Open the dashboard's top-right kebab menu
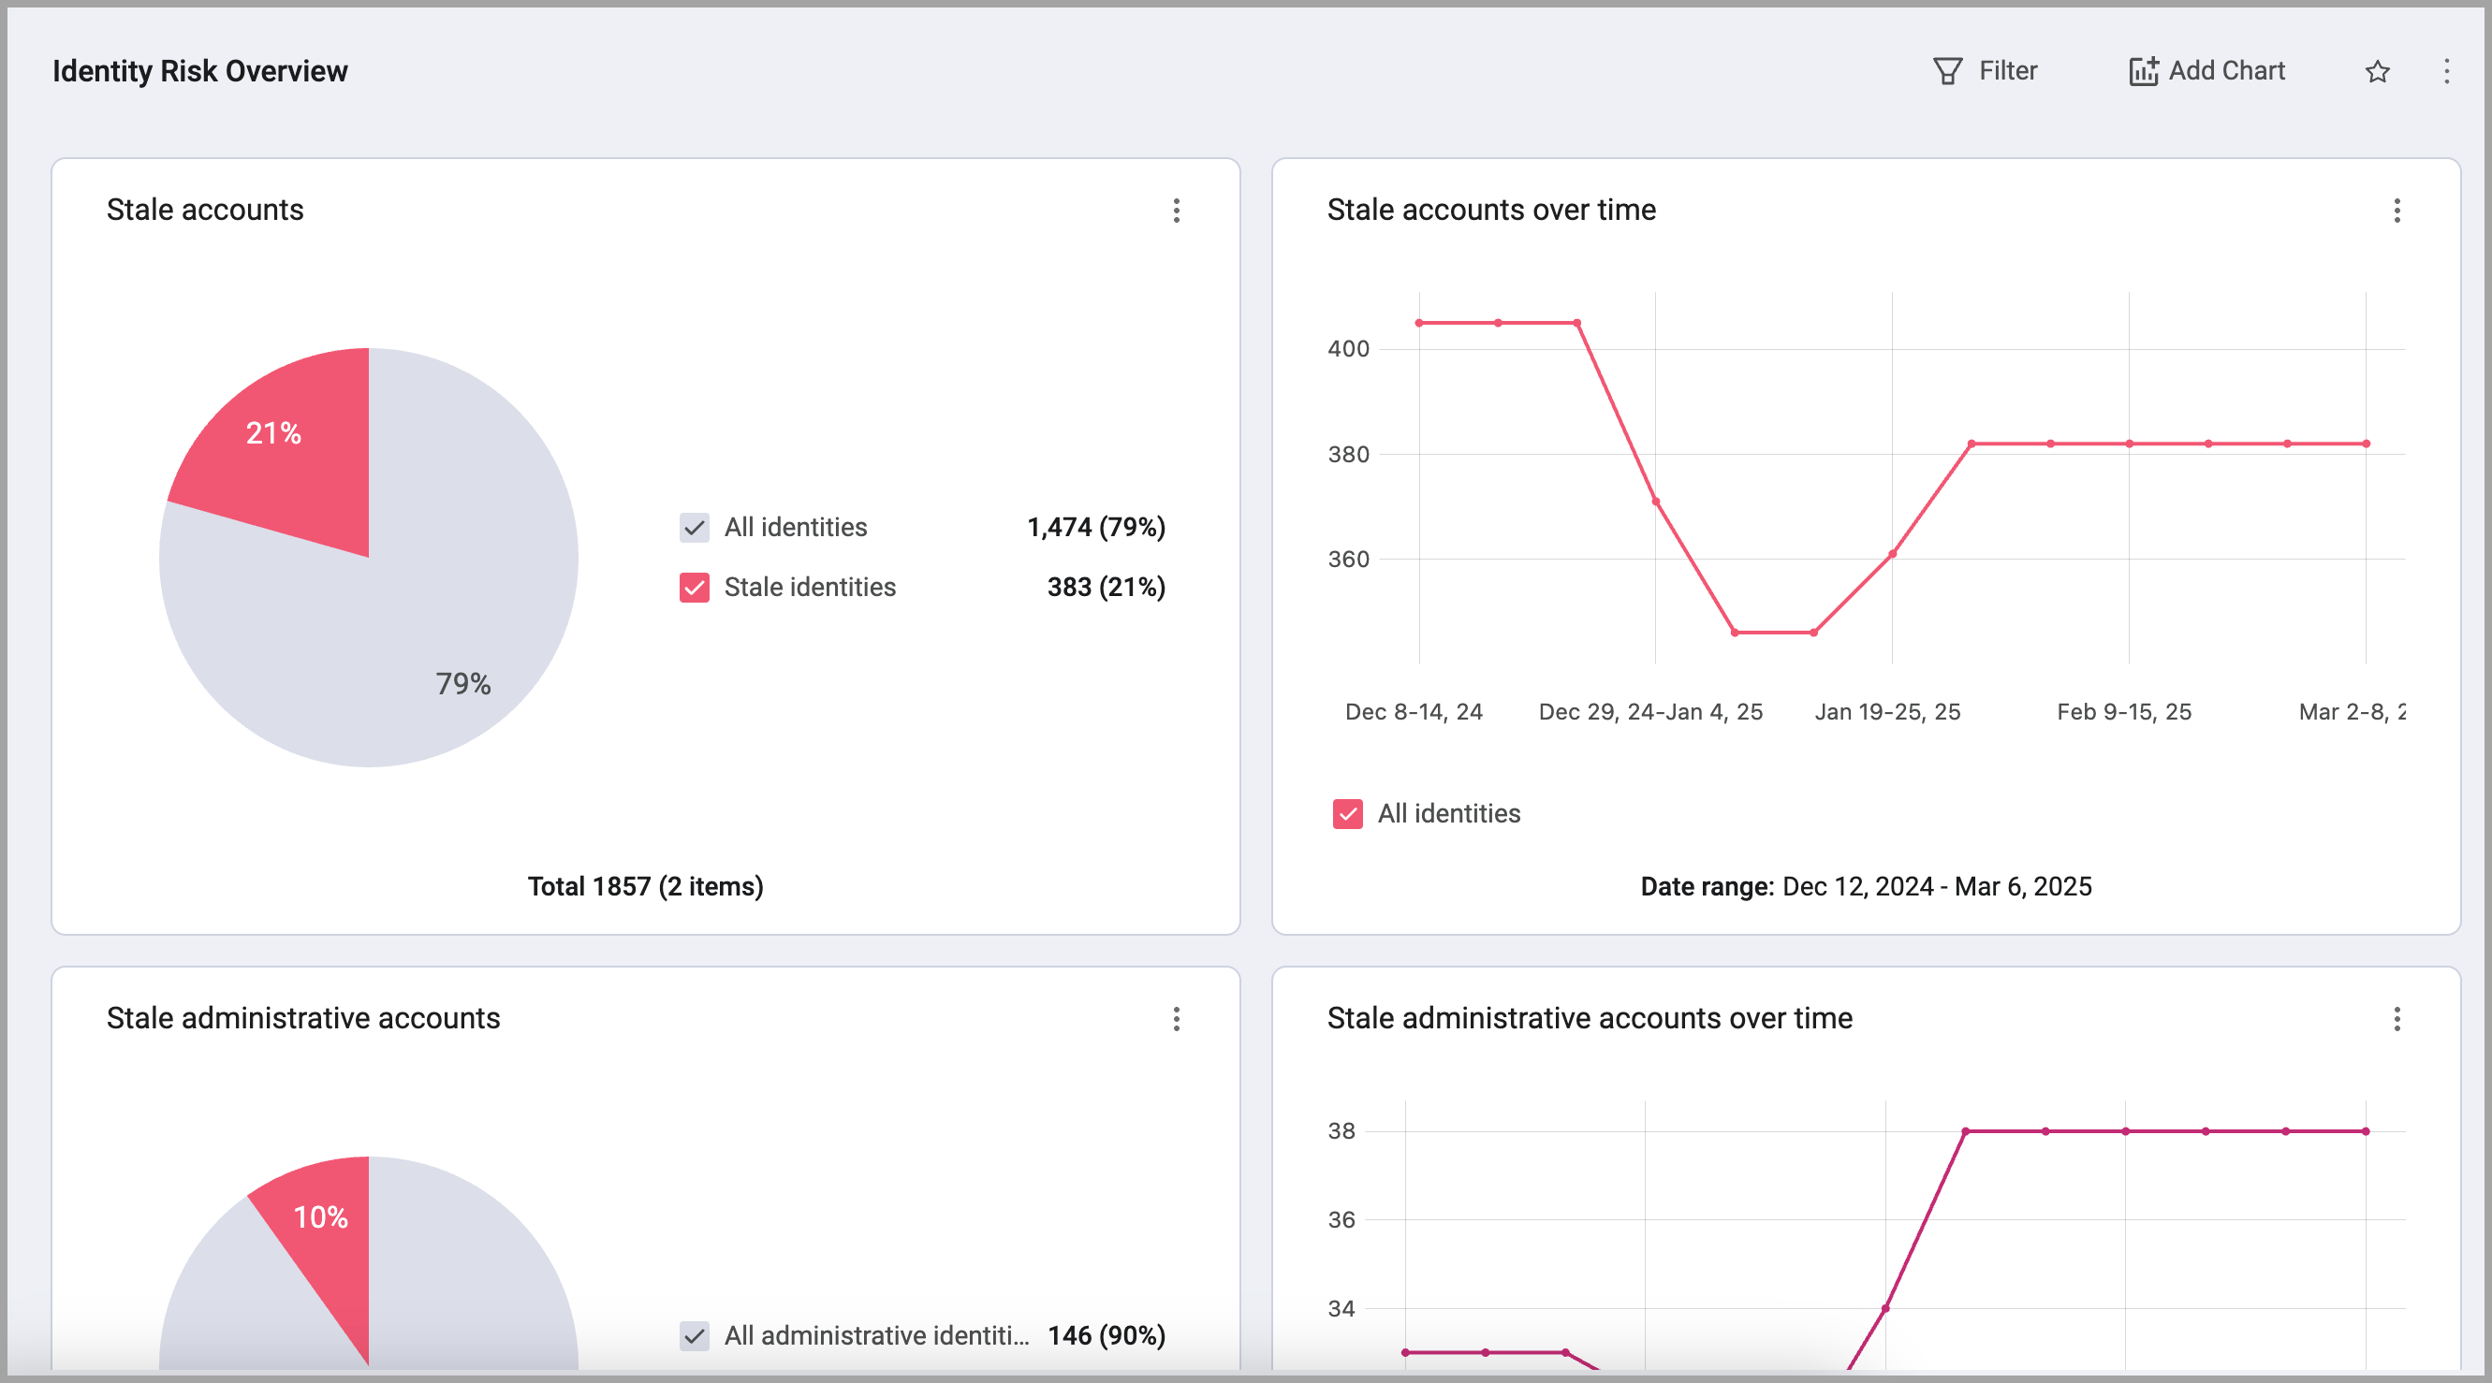 pos(2445,71)
